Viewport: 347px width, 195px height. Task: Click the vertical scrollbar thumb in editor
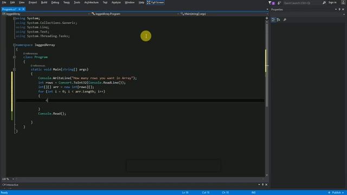click(x=267, y=66)
